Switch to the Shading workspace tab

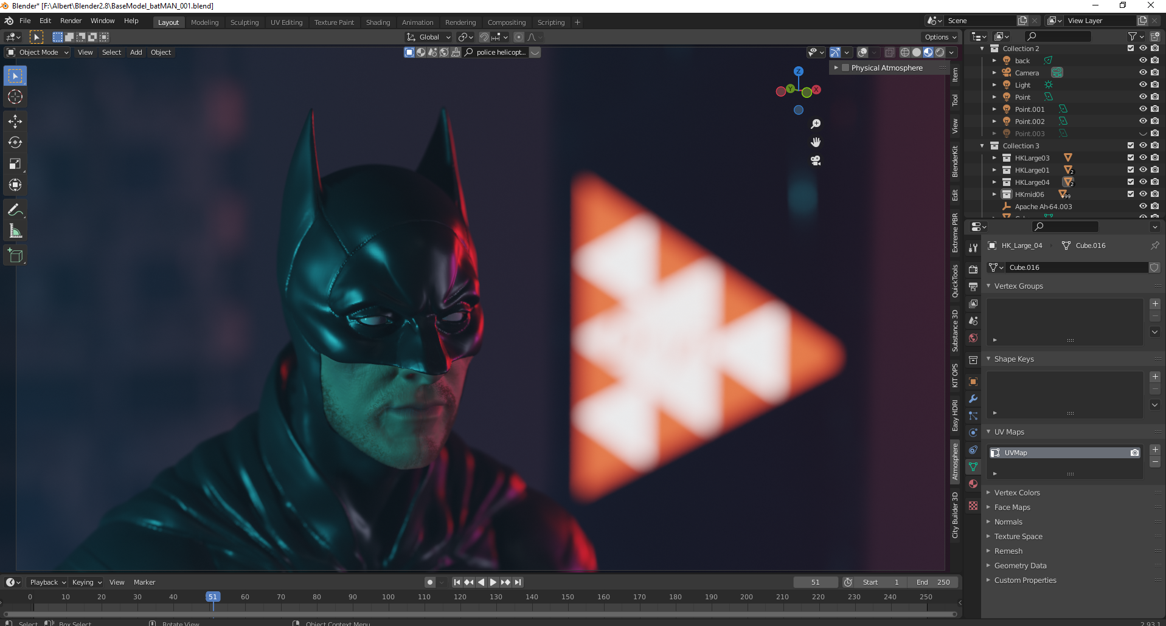coord(378,22)
